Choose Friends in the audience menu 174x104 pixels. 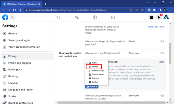94,67
